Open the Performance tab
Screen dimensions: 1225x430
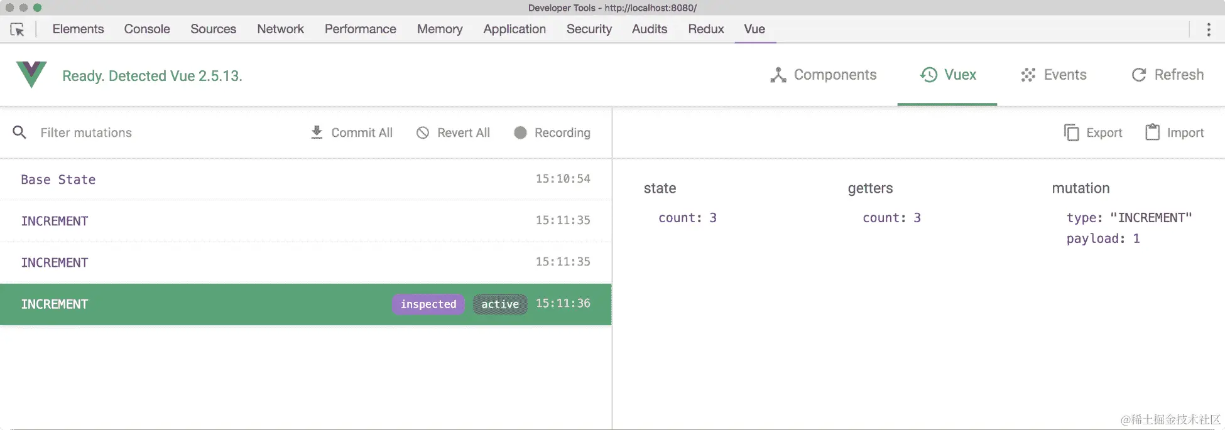[x=361, y=29]
